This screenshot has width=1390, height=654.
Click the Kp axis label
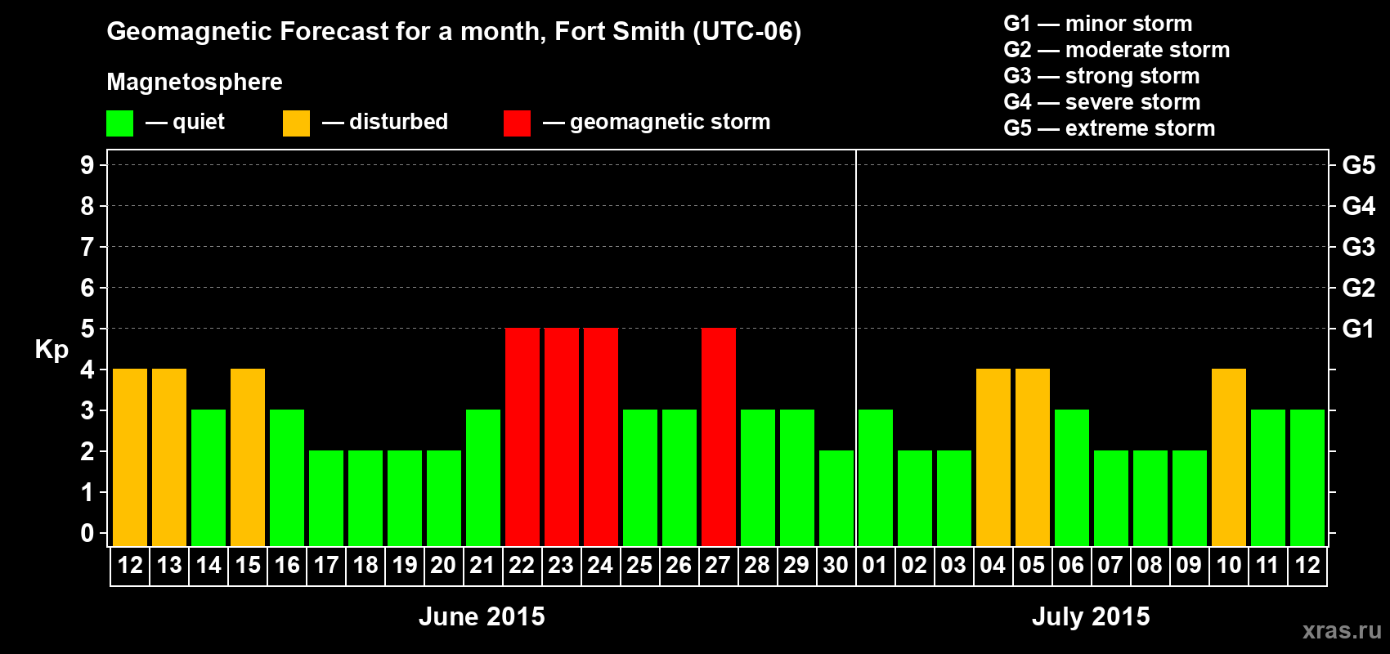click(x=52, y=350)
